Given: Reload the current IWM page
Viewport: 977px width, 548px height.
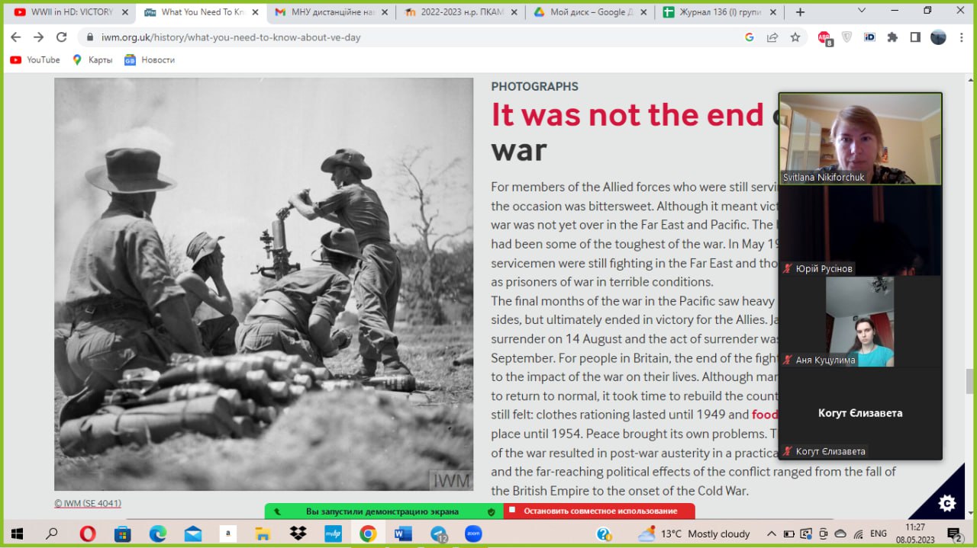Looking at the screenshot, I should tap(62, 37).
